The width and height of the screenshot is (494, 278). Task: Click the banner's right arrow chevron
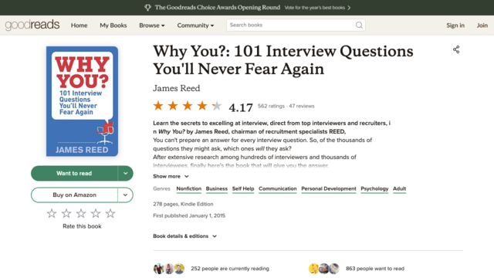349,8
